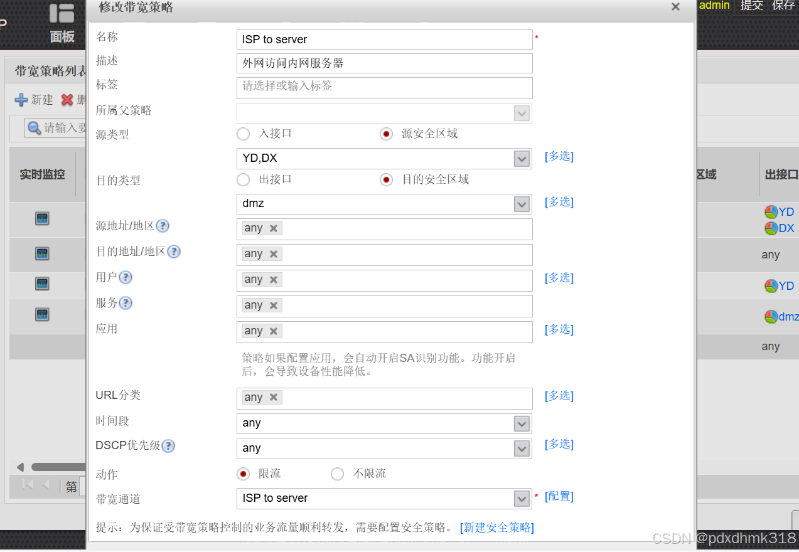The height and width of the screenshot is (552, 799).
Task: Click the 标签 input field
Action: click(385, 88)
